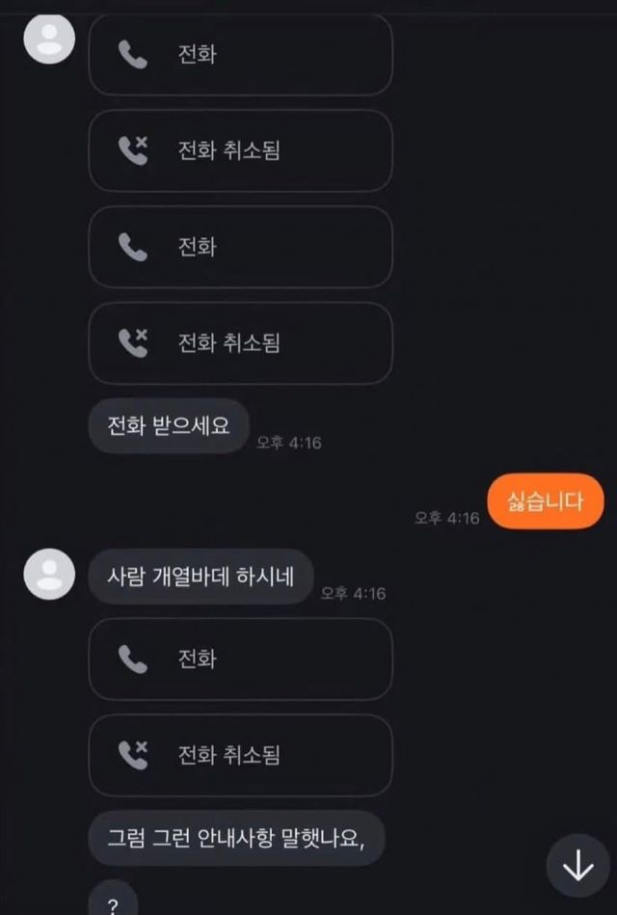Select the '사람 개열바데 하시네' message bubble

tap(201, 577)
